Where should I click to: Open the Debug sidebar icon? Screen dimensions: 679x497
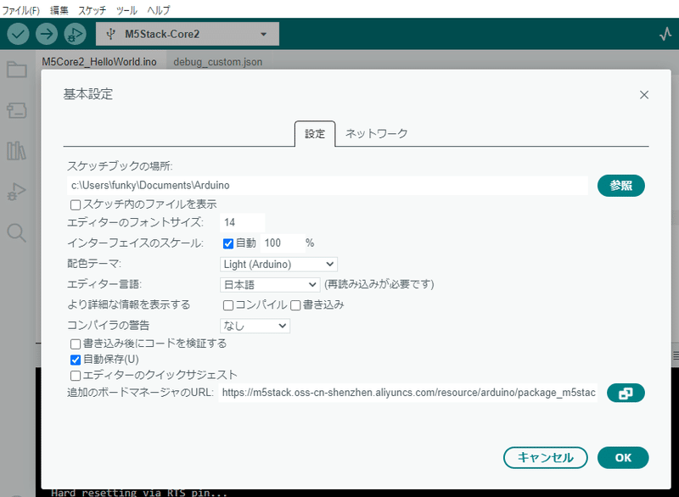[x=17, y=191]
